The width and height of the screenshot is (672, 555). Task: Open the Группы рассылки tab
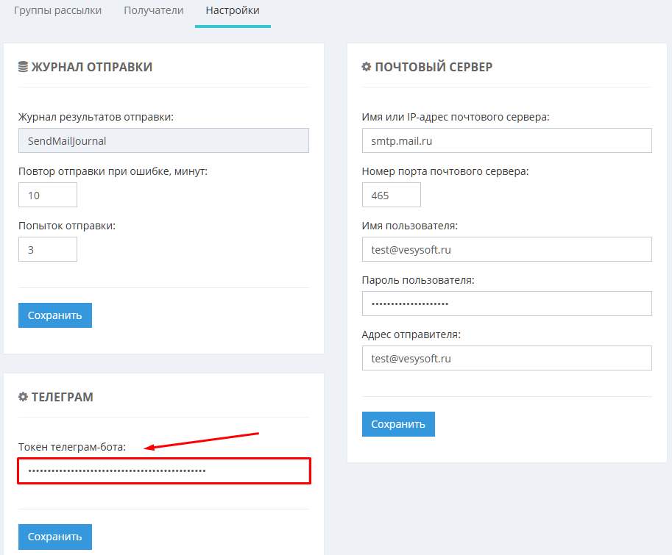coord(57,11)
